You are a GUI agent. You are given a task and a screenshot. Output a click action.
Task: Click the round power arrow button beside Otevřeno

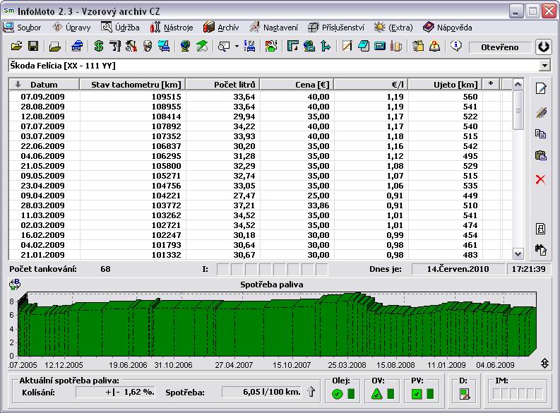pyautogui.click(x=543, y=47)
